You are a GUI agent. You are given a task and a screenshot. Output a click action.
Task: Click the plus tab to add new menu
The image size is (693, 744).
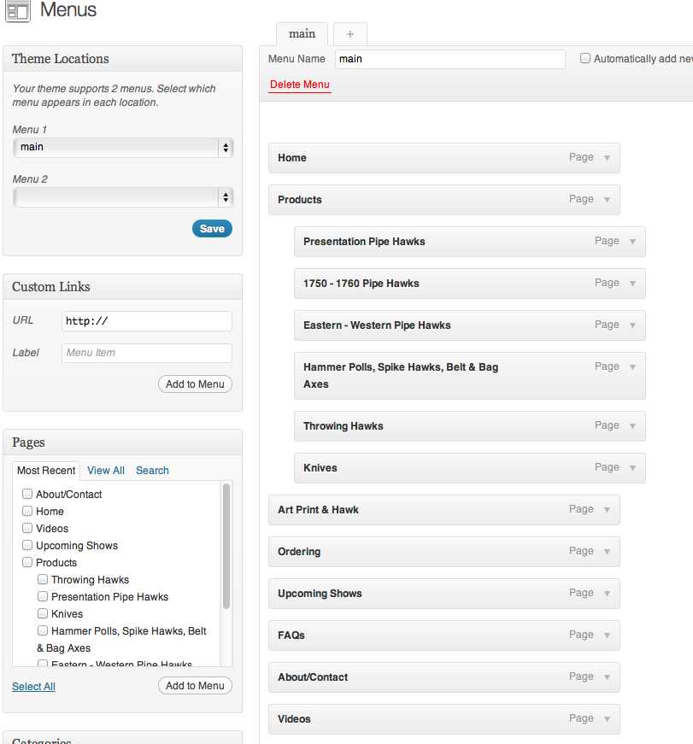[349, 34]
